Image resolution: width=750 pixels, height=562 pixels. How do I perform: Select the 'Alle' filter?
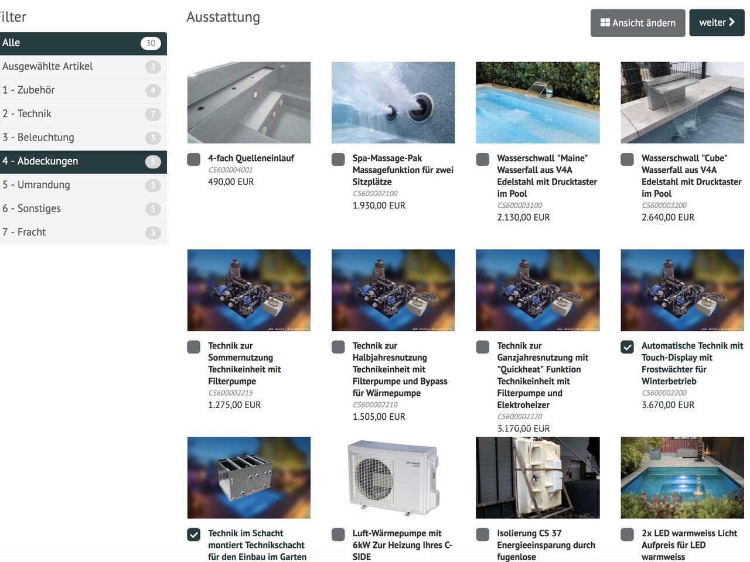pyautogui.click(x=83, y=43)
